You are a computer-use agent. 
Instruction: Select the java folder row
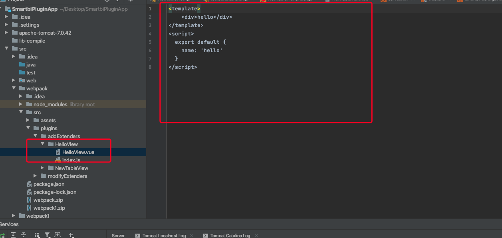point(73,64)
